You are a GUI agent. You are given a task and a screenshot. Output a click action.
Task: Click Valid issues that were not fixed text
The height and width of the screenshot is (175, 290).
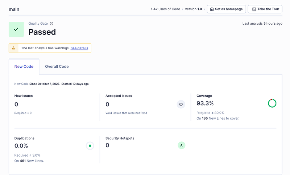(x=126, y=113)
